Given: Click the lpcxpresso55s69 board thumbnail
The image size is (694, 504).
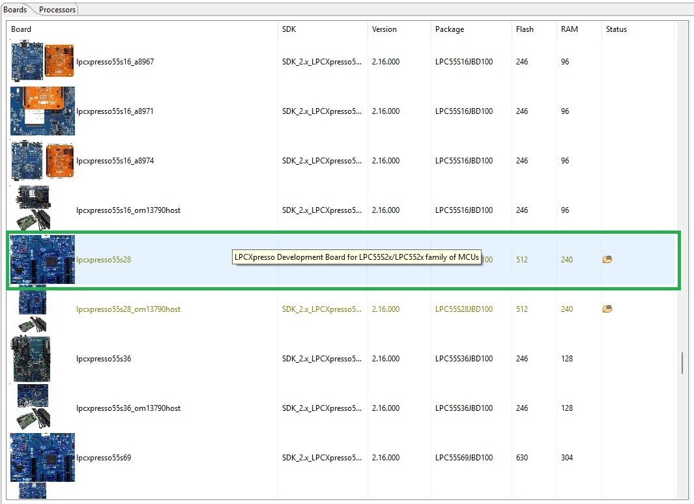Looking at the screenshot, I should [x=41, y=458].
